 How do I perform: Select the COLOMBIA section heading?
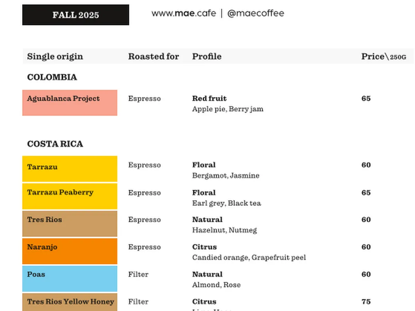click(x=52, y=77)
